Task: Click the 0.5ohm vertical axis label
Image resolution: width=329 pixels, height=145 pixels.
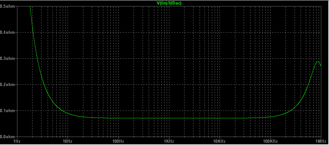Action: point(7,6)
